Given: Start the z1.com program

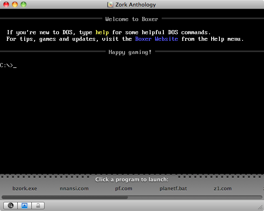Looking at the screenshot, I should pyautogui.click(x=222, y=189).
